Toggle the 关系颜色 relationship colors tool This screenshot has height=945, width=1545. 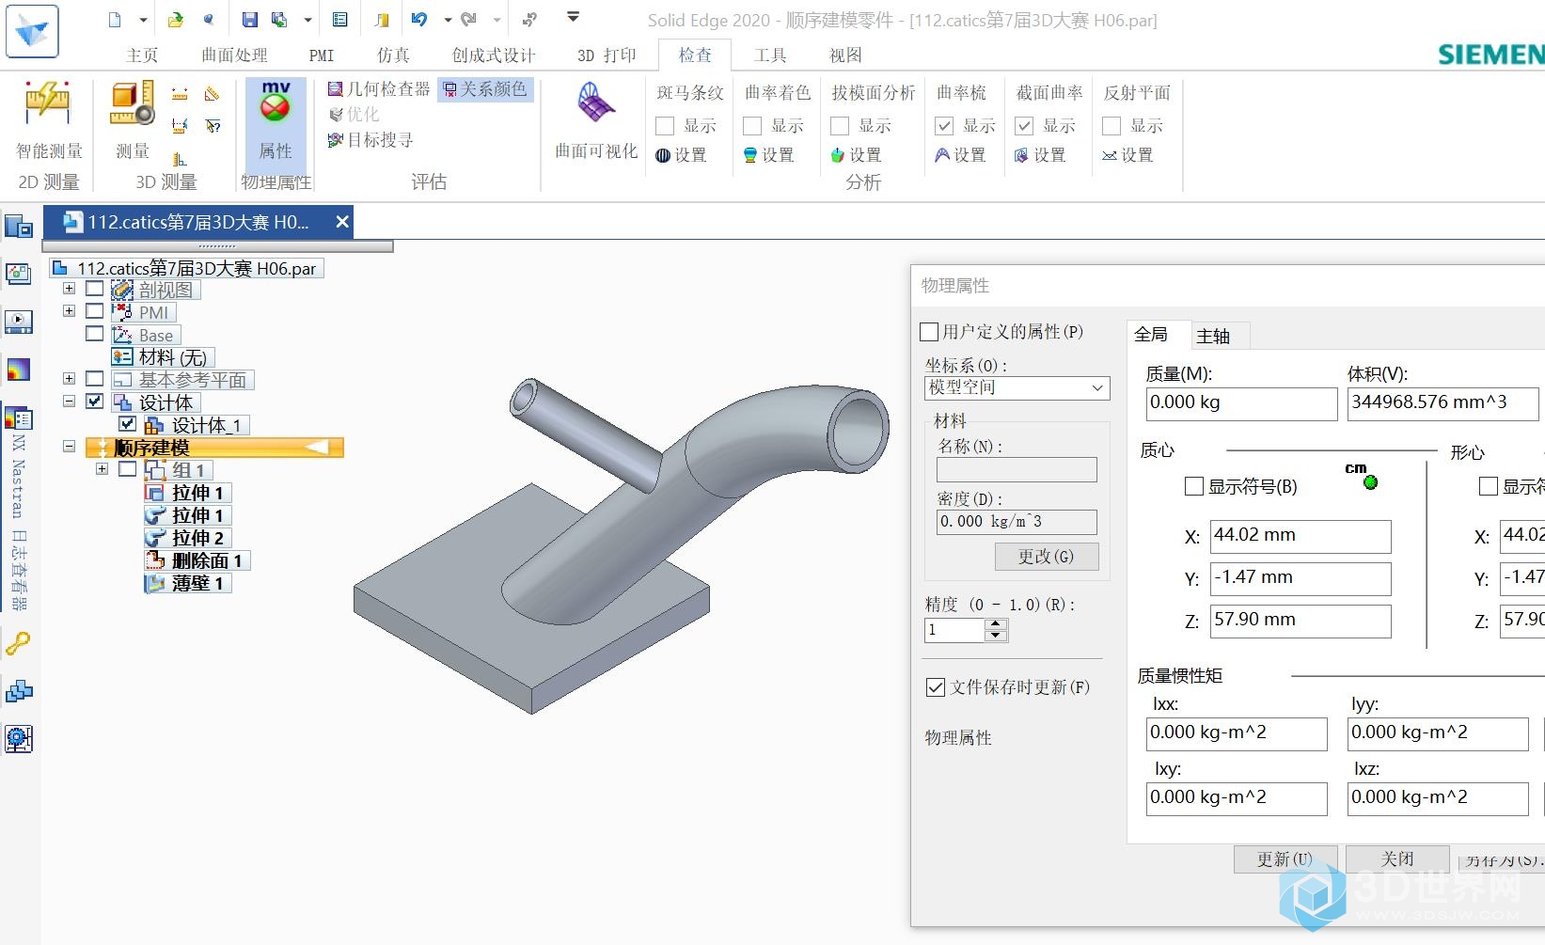click(485, 89)
